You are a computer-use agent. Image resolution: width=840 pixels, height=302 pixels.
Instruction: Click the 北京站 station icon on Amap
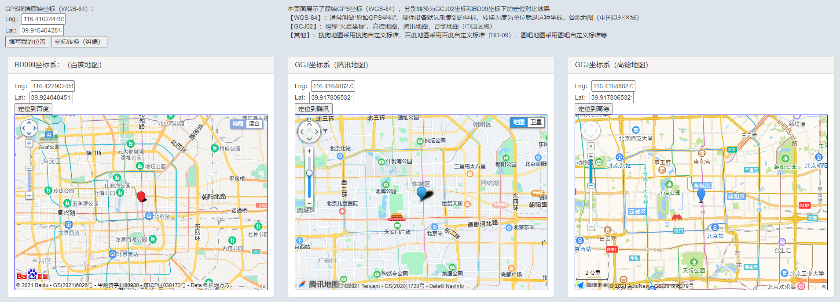pos(715,227)
